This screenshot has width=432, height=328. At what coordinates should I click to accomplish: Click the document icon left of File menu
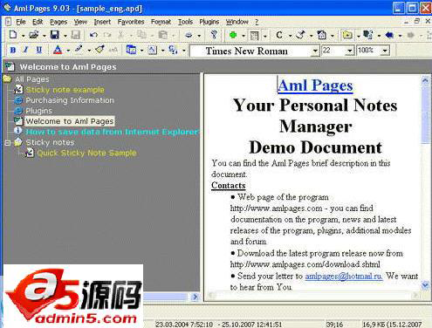pos(8,22)
